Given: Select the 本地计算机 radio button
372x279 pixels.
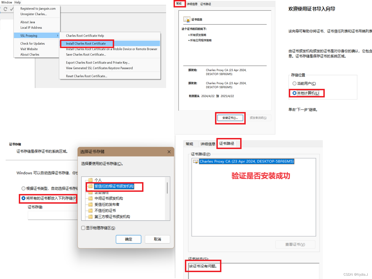Looking at the screenshot, I should (294, 93).
